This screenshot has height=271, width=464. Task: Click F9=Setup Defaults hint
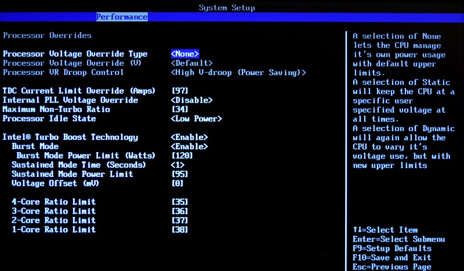point(391,248)
